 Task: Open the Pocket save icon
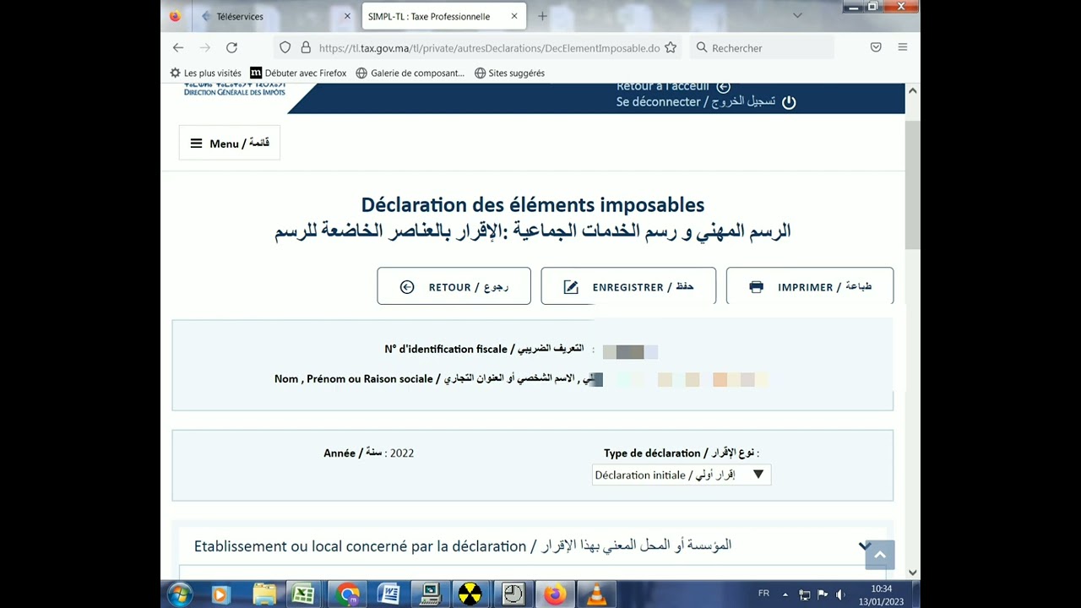876,48
